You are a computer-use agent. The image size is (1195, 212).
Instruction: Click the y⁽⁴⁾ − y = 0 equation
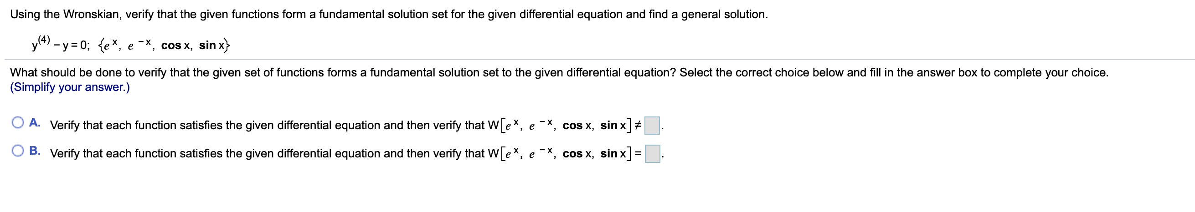pos(60,45)
